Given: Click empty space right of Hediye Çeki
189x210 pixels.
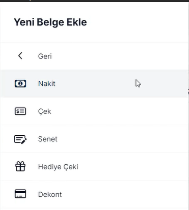Looking at the screenshot, I should [x=132, y=167].
